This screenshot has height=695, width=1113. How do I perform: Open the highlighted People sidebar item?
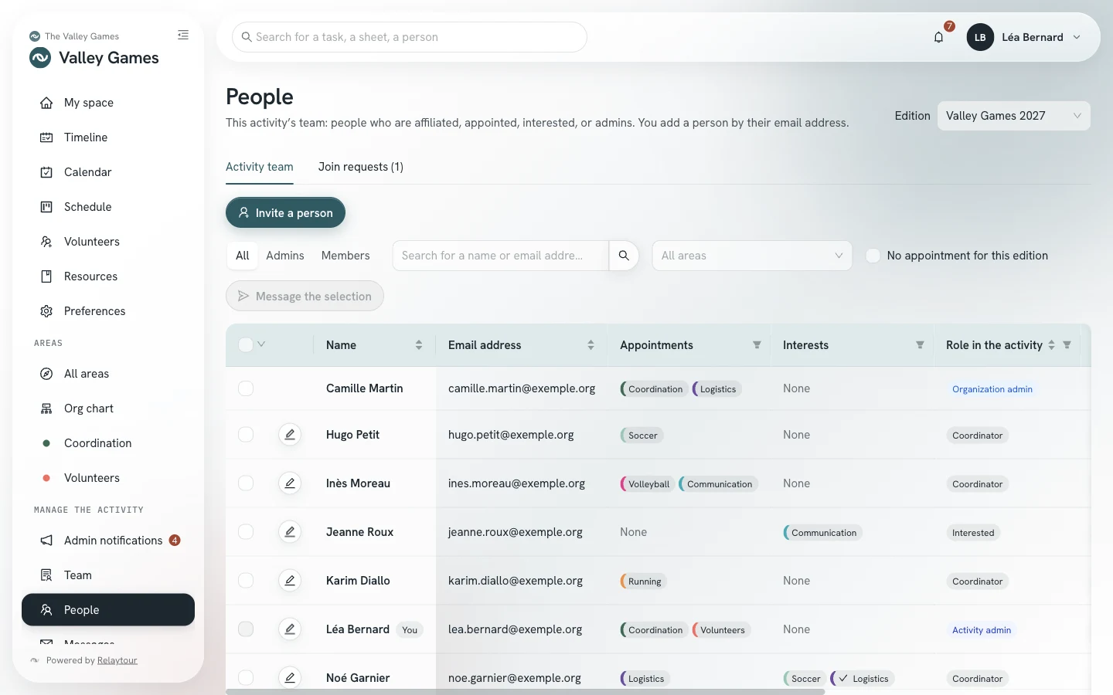click(x=108, y=610)
